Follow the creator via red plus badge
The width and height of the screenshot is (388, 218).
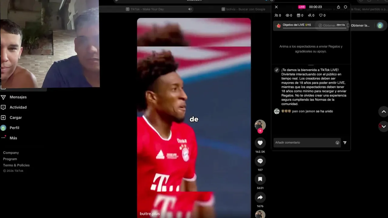tap(260, 131)
